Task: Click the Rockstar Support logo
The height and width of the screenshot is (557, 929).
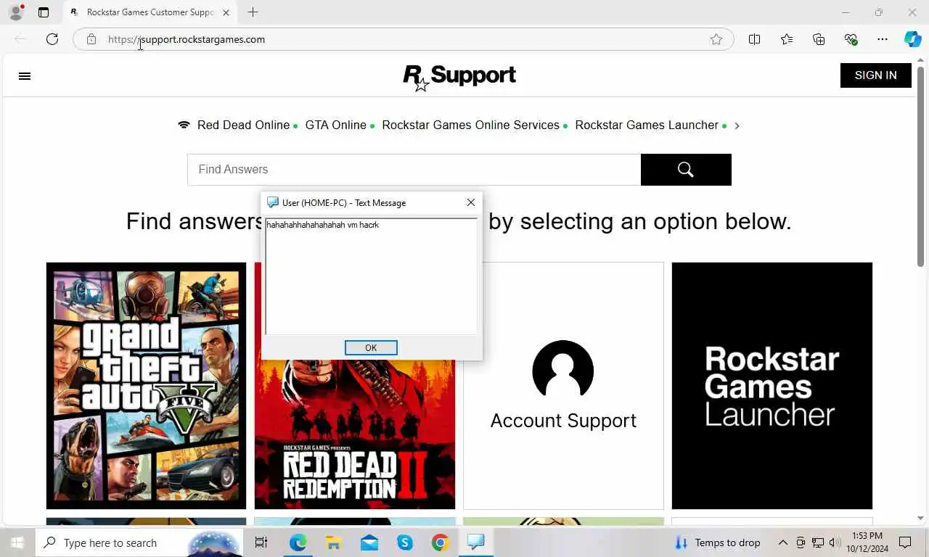Action: tap(459, 77)
